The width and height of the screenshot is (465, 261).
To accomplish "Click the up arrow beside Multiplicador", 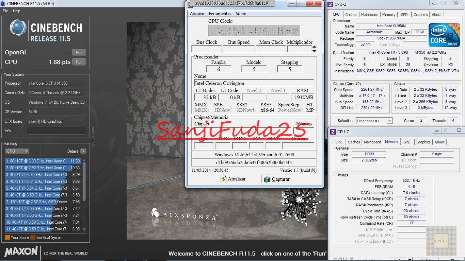I will (x=315, y=47).
